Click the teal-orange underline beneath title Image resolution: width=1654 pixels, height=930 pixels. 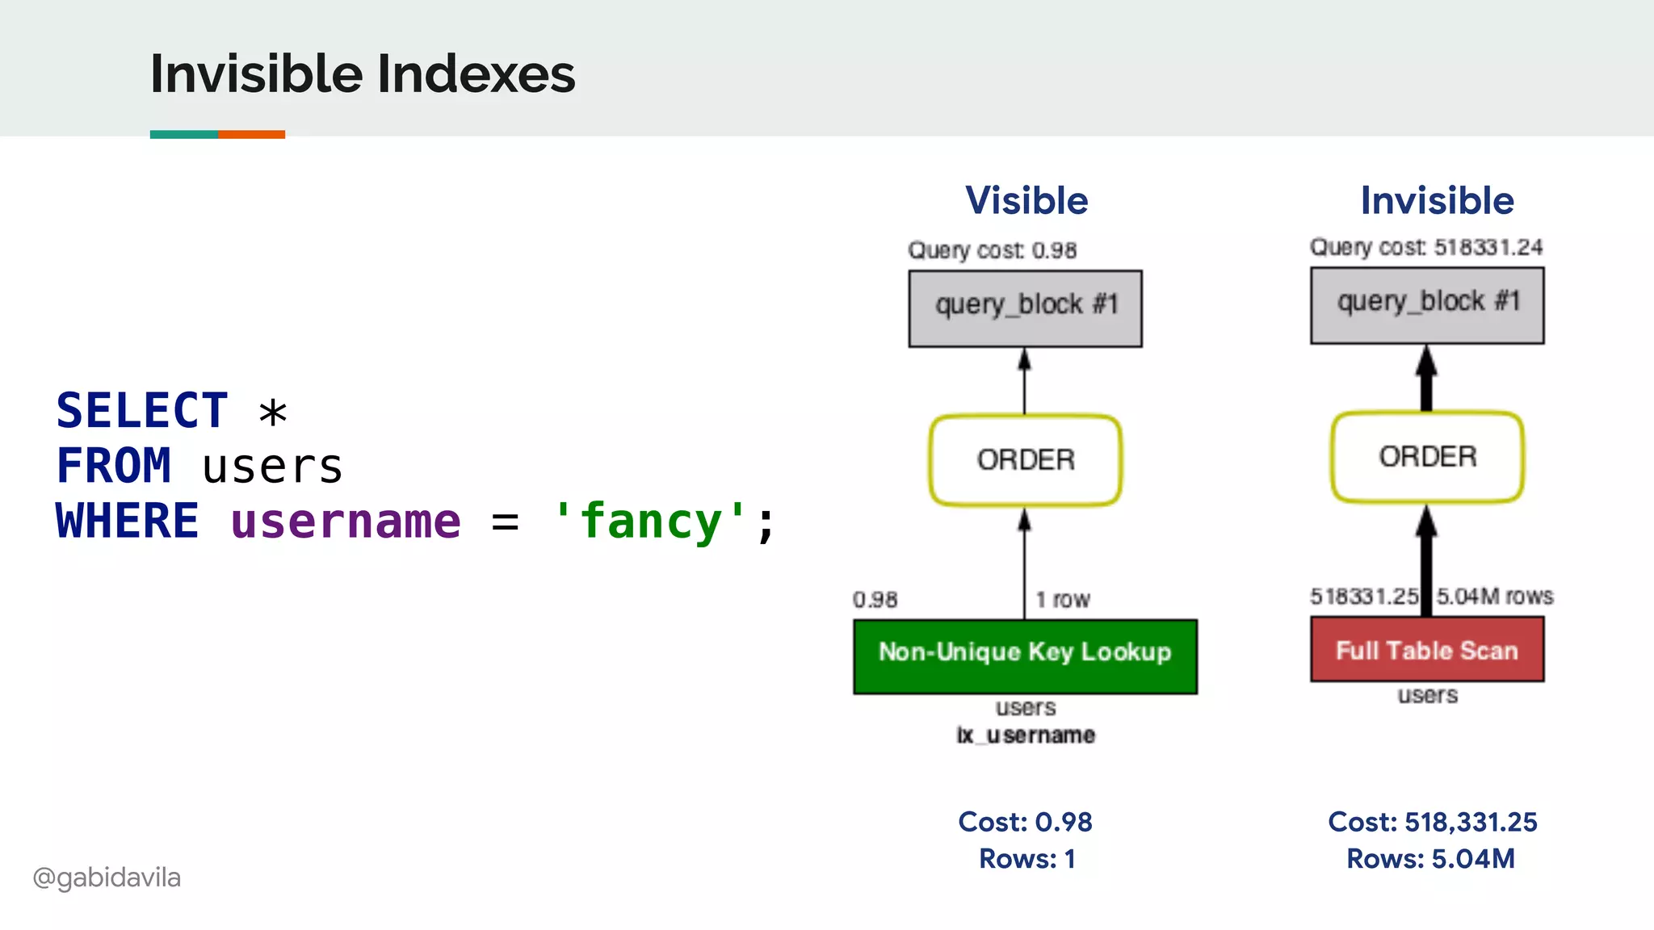coord(217,135)
